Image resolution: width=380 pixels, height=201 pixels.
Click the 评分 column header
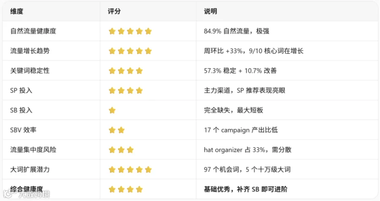point(114,11)
